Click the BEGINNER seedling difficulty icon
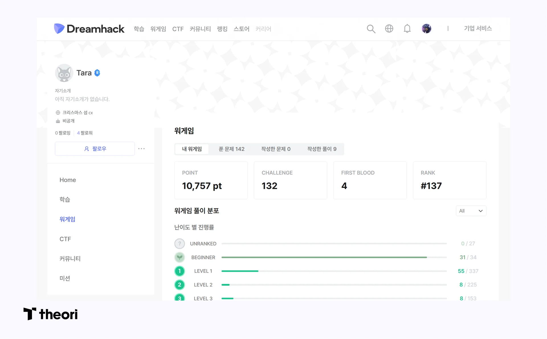This screenshot has height=339, width=547. pyautogui.click(x=179, y=257)
